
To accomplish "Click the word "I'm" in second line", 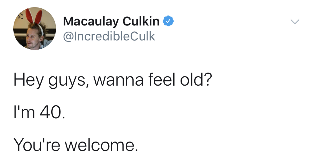I will pos(24,112).
